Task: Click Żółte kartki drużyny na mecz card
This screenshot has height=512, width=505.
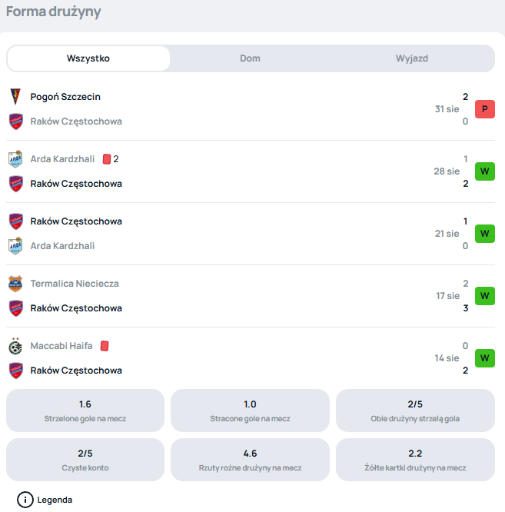Action: (x=415, y=460)
